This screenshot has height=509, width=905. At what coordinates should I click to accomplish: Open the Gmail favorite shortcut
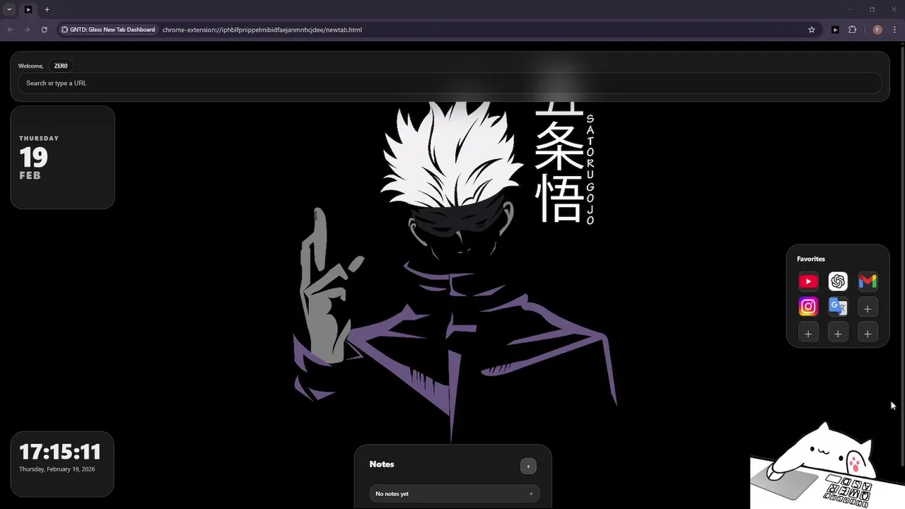(868, 281)
